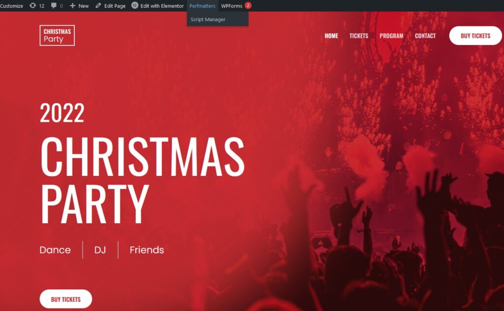Click the WPForms red notification badge
This screenshot has height=311, width=504.
(x=248, y=5)
